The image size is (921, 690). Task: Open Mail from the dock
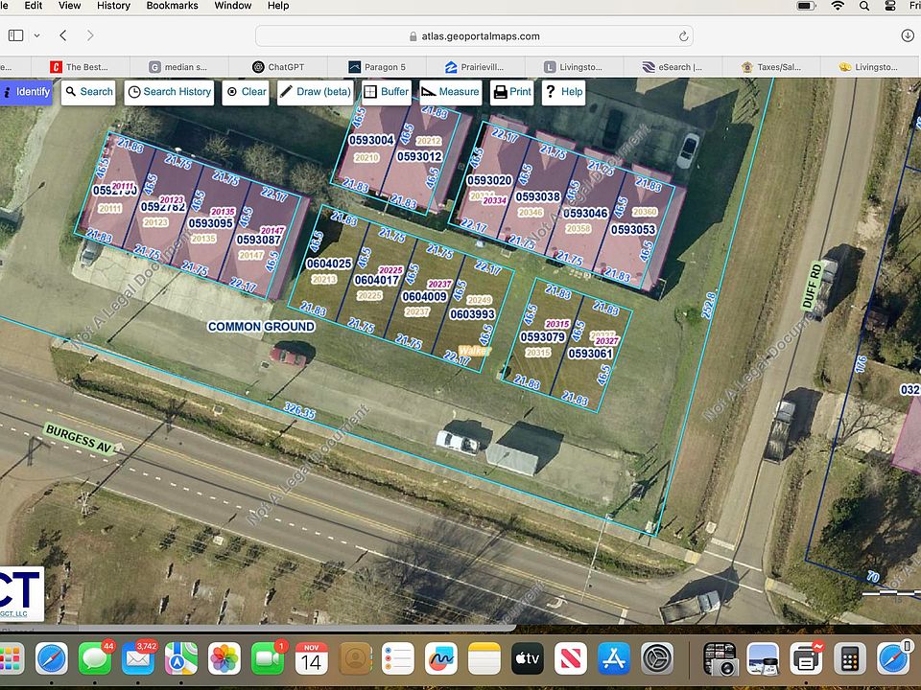pos(138,659)
